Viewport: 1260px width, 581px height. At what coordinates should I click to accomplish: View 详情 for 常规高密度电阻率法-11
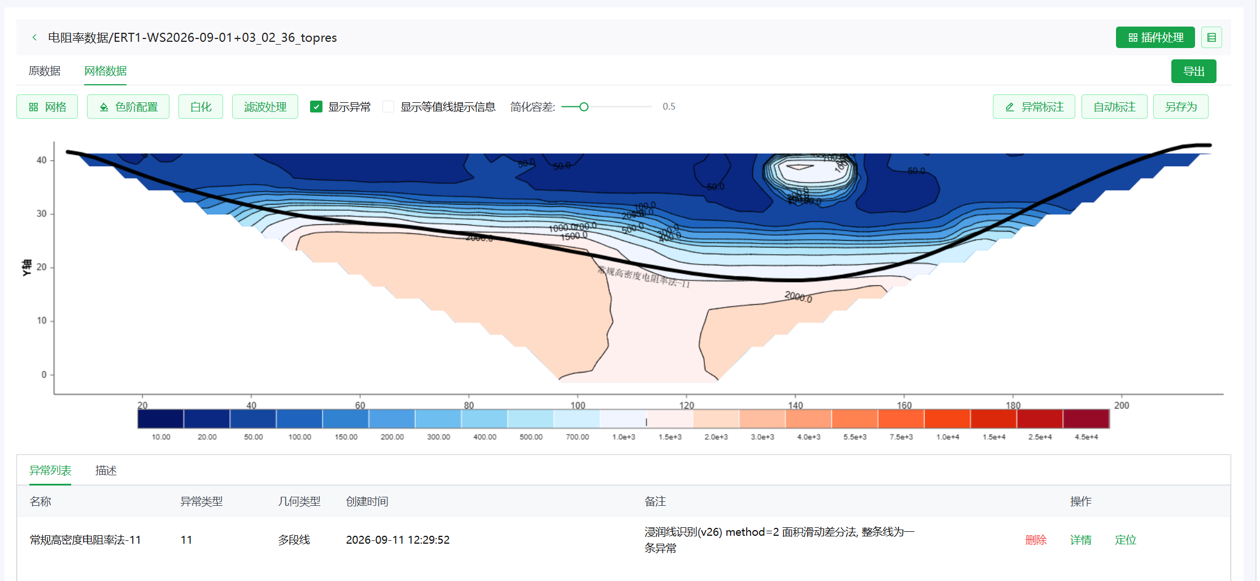(x=1080, y=540)
